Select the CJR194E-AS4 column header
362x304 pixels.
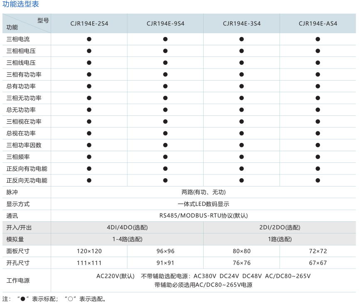click(x=318, y=24)
